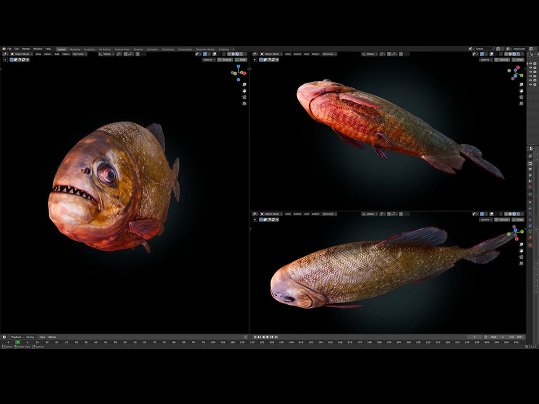Open the Render menu

coord(26,49)
